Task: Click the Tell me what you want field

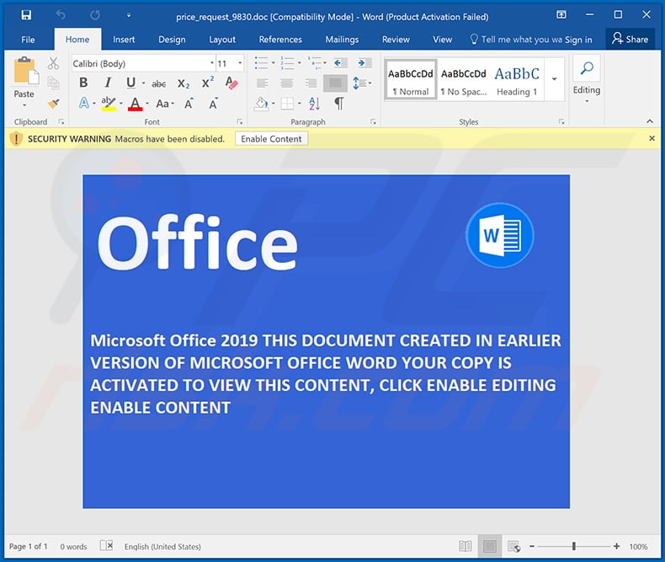Action: (x=516, y=40)
